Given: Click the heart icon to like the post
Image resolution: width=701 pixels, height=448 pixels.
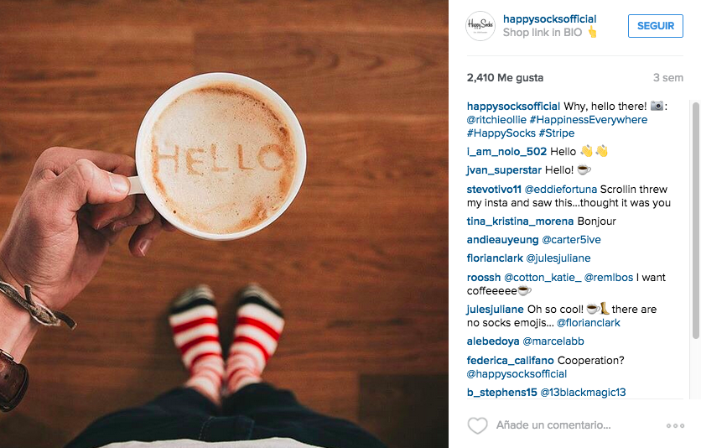Looking at the screenshot, I should 477,425.
